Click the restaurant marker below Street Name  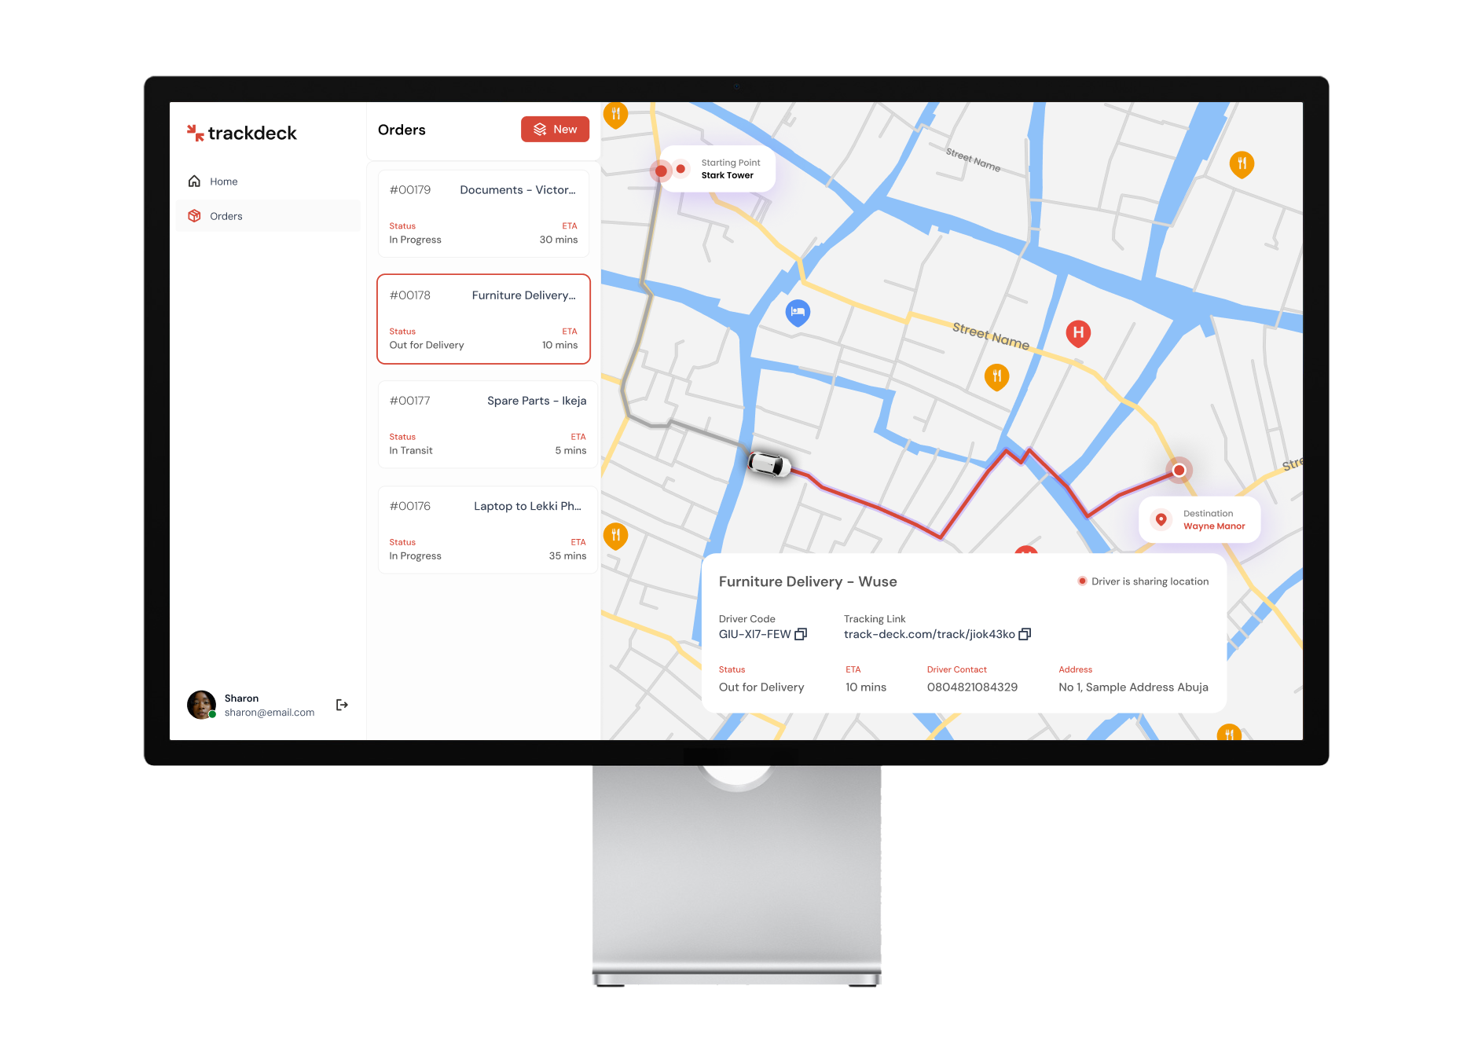996,376
